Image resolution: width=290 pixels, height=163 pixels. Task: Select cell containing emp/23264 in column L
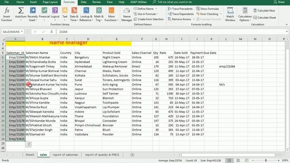tap(226, 67)
